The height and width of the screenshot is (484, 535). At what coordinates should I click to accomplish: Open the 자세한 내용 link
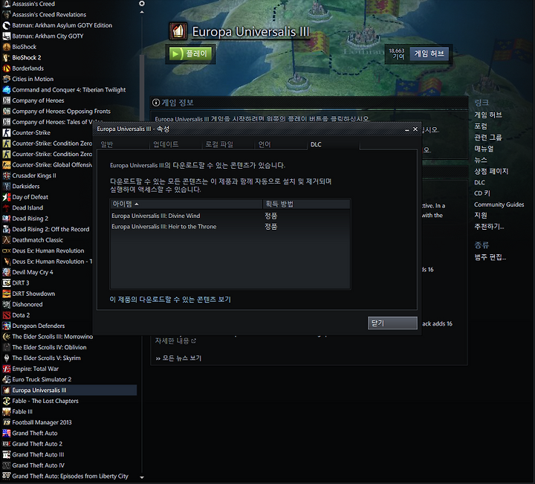[175, 341]
